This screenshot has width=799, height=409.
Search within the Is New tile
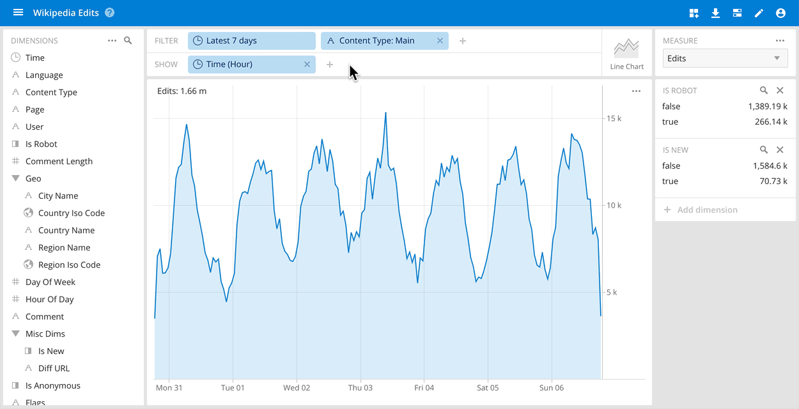pyautogui.click(x=764, y=150)
